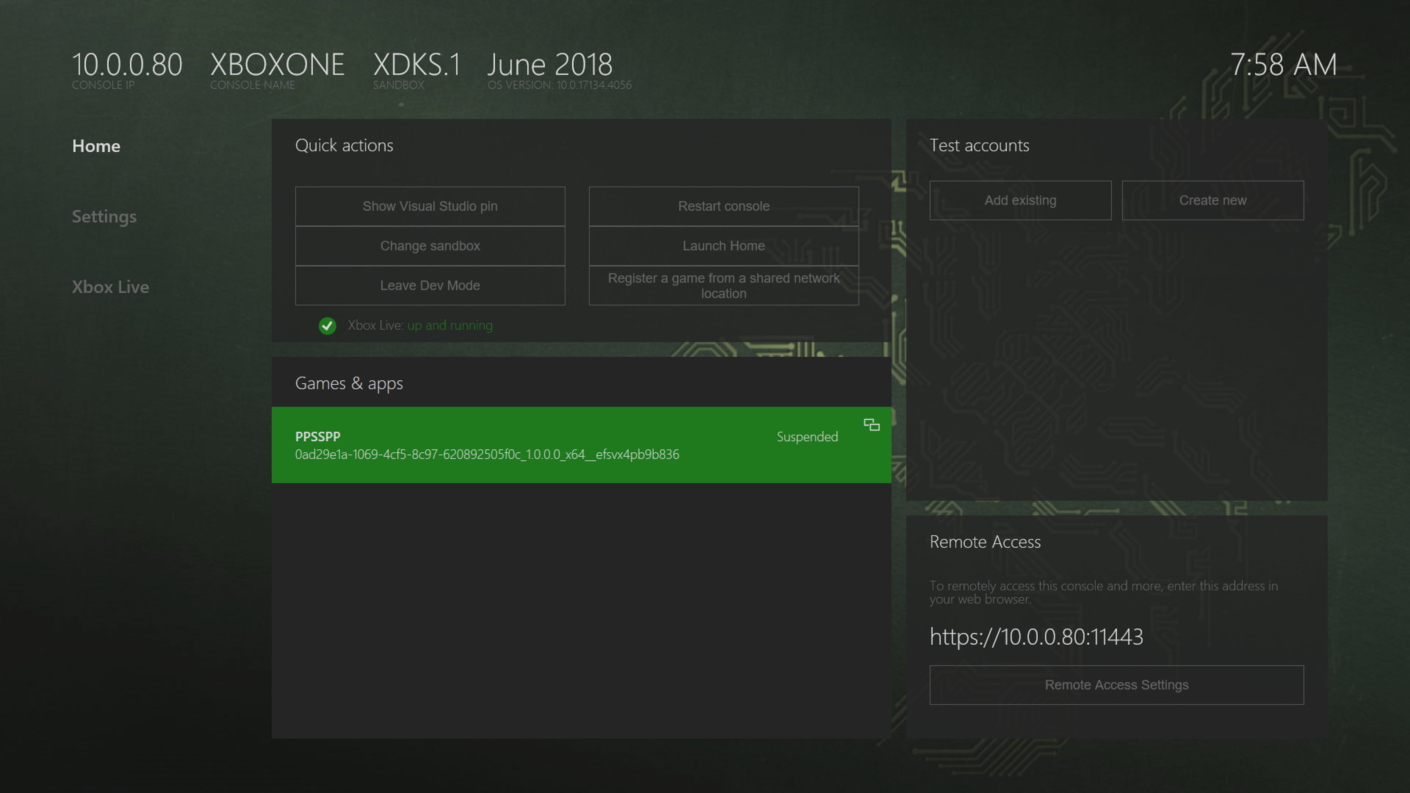1410x793 pixels.
Task: Open Remote Access Settings
Action: tap(1116, 685)
